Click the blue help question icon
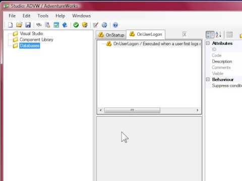The height and width of the screenshot is (181, 242). pyautogui.click(x=115, y=25)
